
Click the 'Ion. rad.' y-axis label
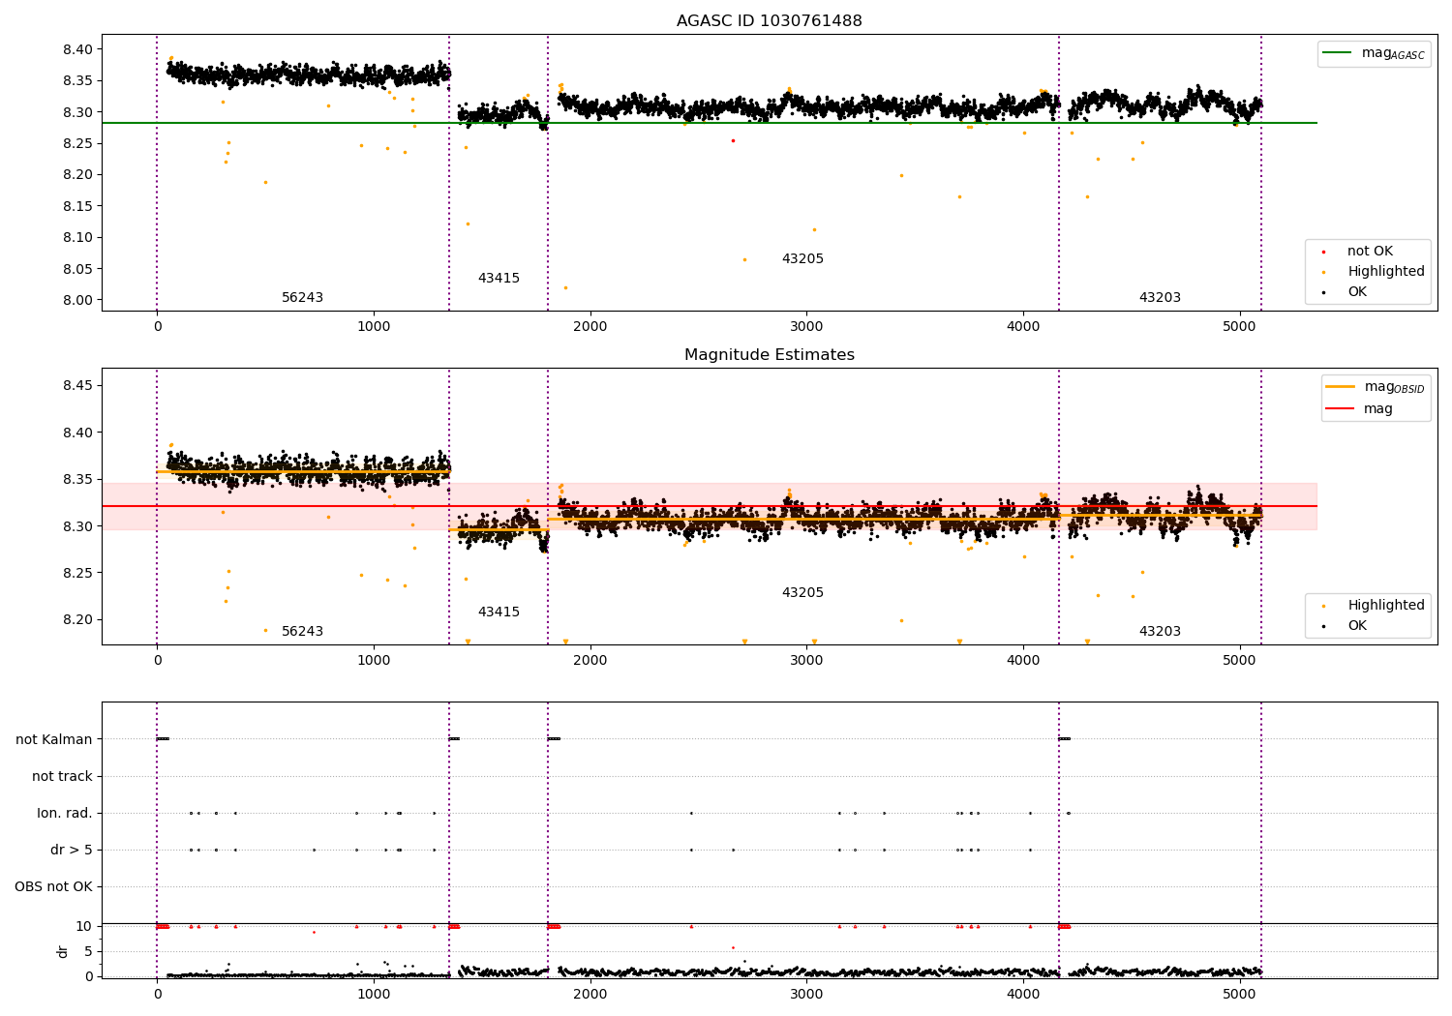click(x=65, y=814)
